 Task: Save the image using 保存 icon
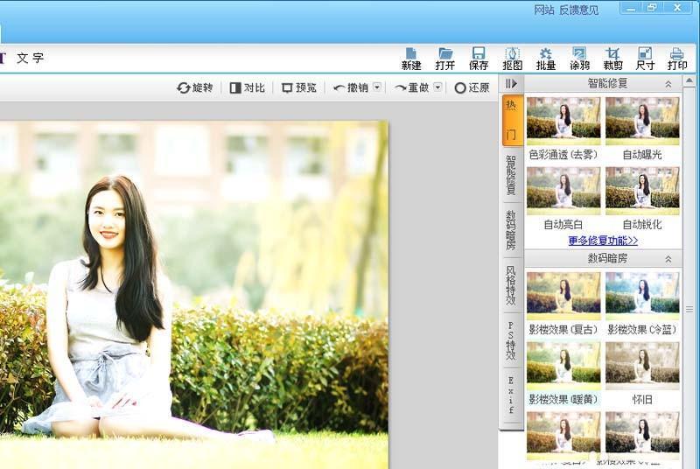[479, 58]
